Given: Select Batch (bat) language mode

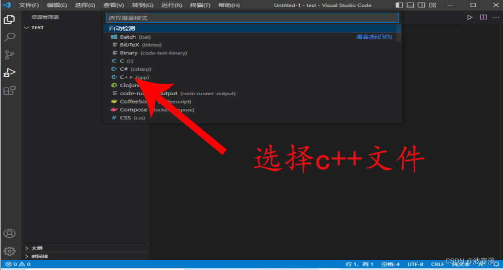Looking at the screenshot, I should (252, 37).
